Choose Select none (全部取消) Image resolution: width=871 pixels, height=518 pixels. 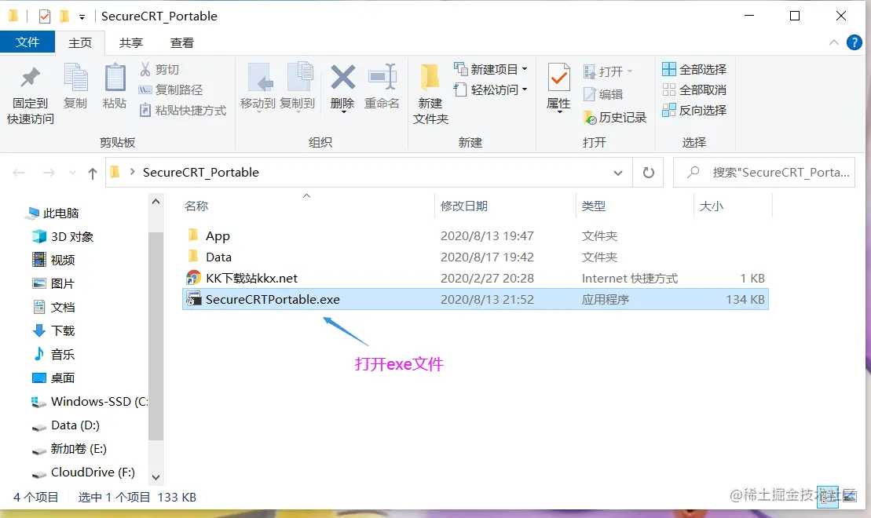point(694,90)
